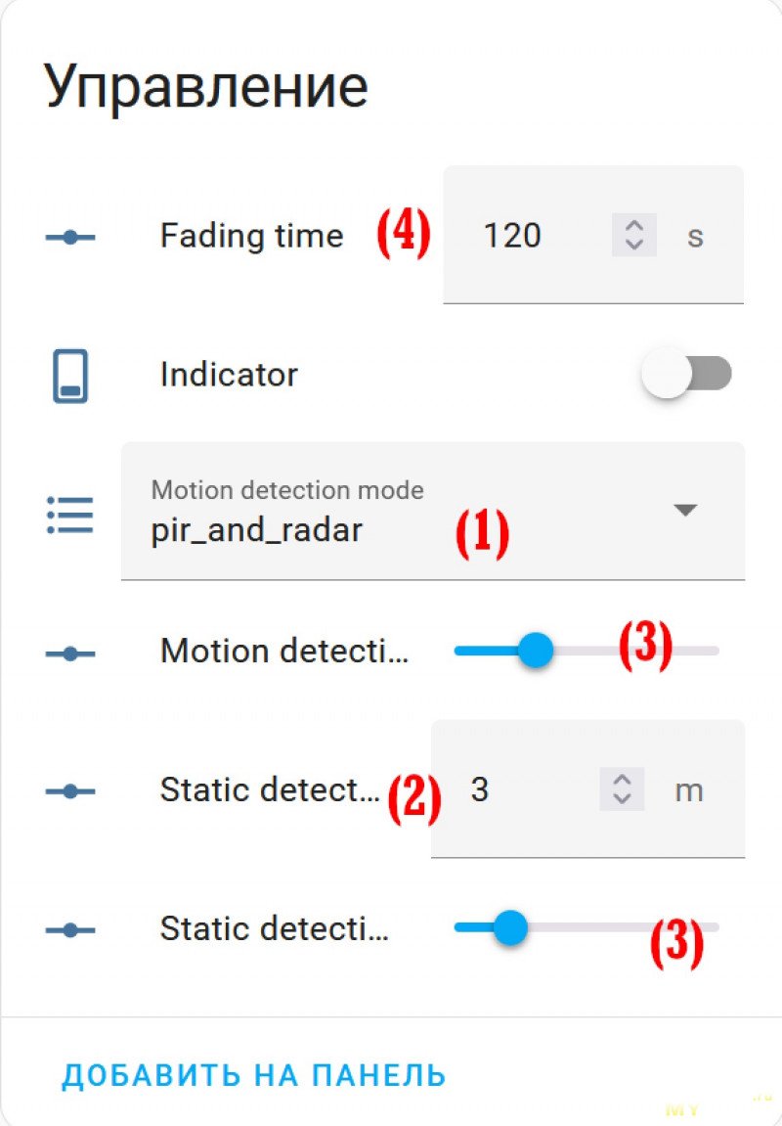Click the Static detection sensitivity slider handle
The width and height of the screenshot is (782, 1126).
[x=510, y=927]
